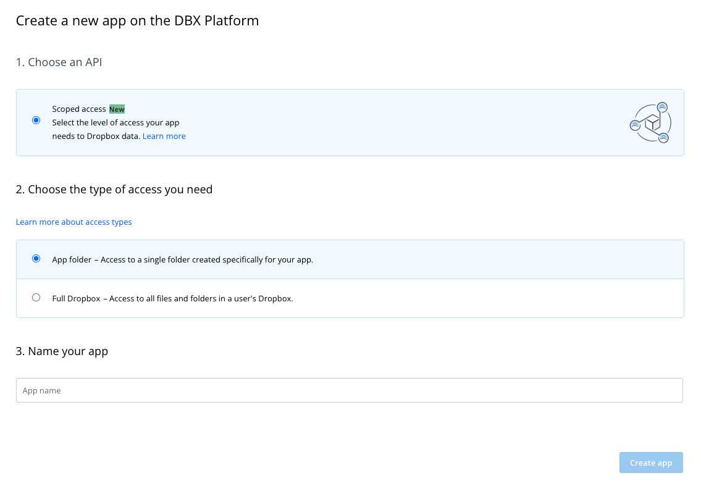The height and width of the screenshot is (486, 701).
Task: Select the Scoped access radio button
Action: click(x=36, y=120)
